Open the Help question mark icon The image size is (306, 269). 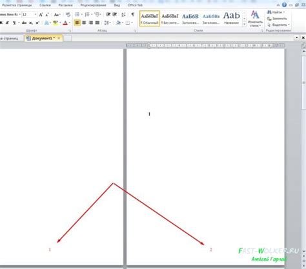285,5
